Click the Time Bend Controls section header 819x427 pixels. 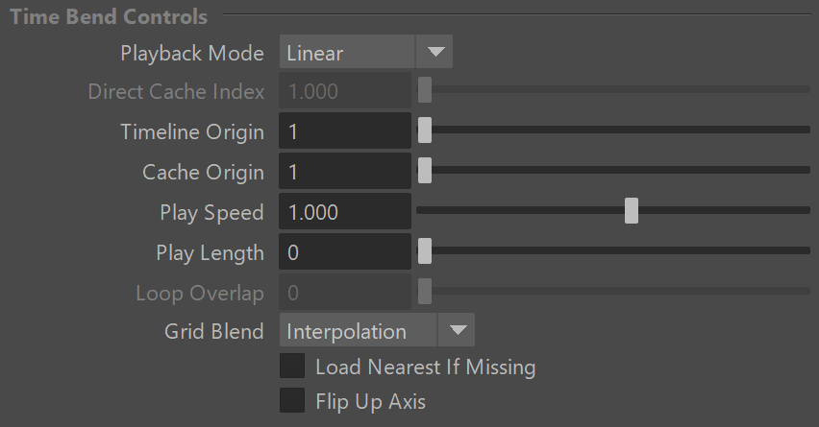click(109, 16)
